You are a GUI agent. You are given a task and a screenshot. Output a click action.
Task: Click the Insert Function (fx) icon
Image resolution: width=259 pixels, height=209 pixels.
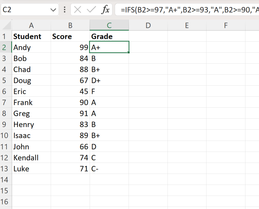[106, 9]
